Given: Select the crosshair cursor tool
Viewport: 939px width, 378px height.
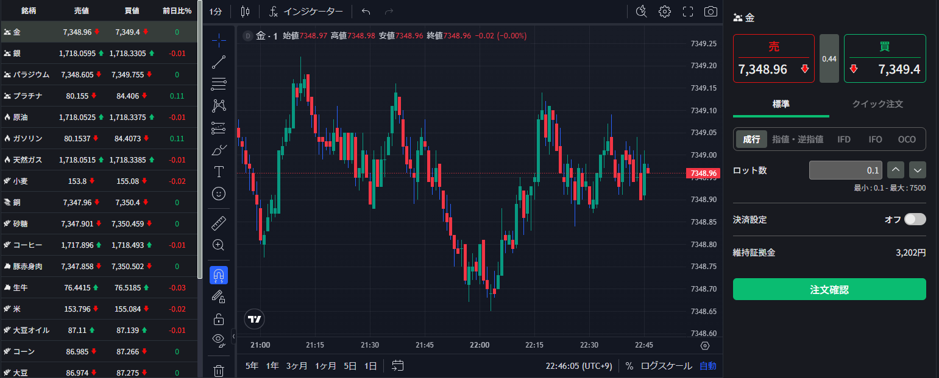Looking at the screenshot, I should click(219, 39).
